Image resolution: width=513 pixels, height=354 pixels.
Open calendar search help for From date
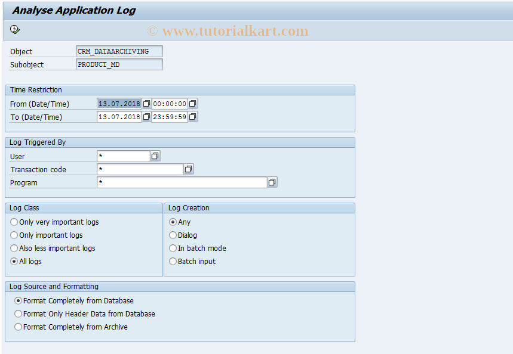[146, 103]
